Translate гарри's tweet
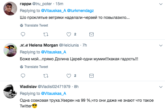 click(x=34, y=25)
